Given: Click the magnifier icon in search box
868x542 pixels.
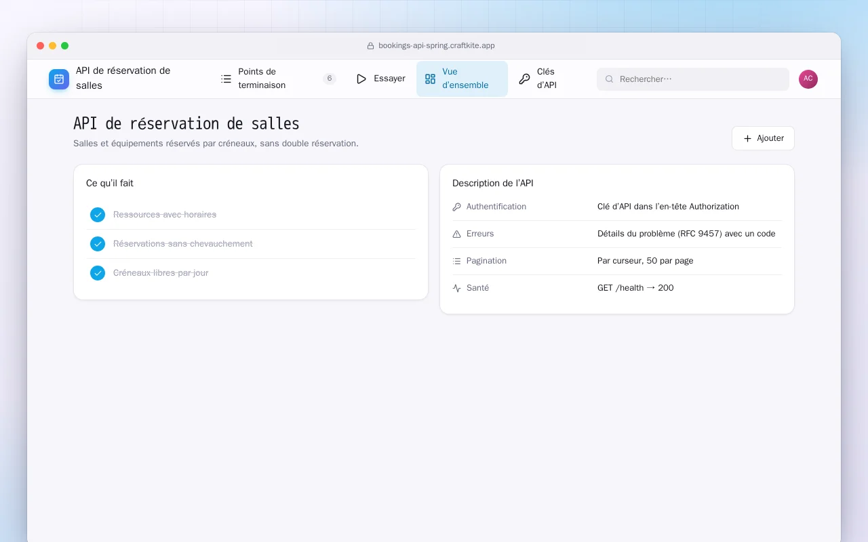Looking at the screenshot, I should coord(609,79).
